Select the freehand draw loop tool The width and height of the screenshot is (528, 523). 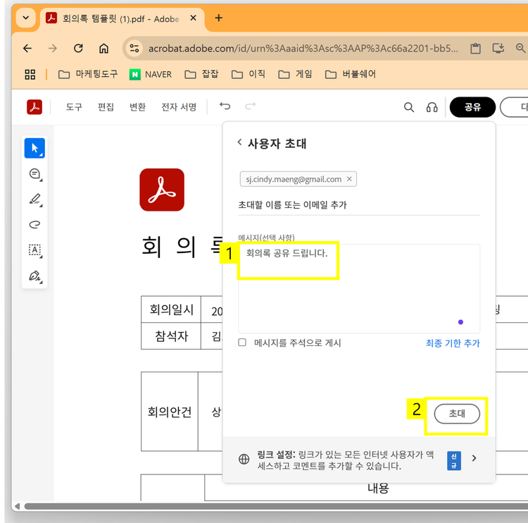click(x=34, y=225)
